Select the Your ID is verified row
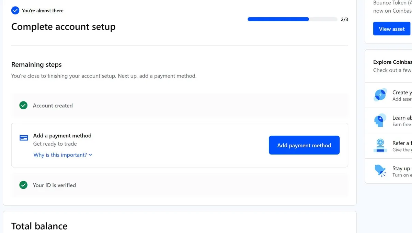This screenshot has height=233, width=412. [180, 185]
